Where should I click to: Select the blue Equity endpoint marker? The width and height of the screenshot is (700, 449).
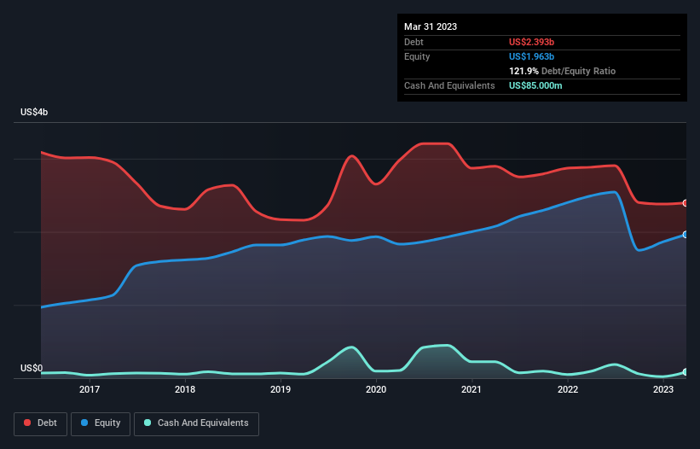[686, 235]
